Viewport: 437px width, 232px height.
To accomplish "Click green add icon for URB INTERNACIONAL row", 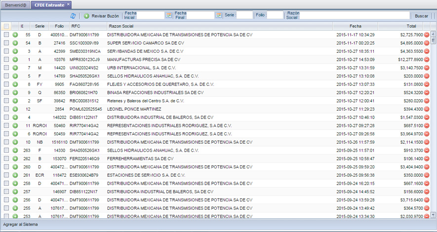I will [15, 68].
